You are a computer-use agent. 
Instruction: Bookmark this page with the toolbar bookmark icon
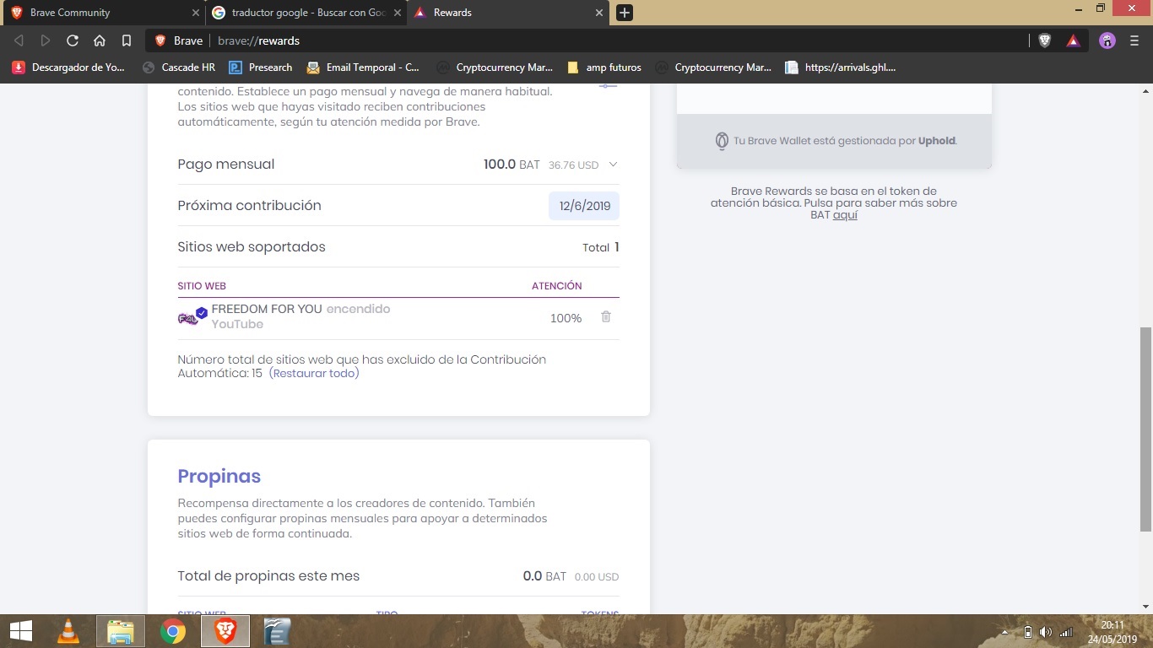pos(127,40)
